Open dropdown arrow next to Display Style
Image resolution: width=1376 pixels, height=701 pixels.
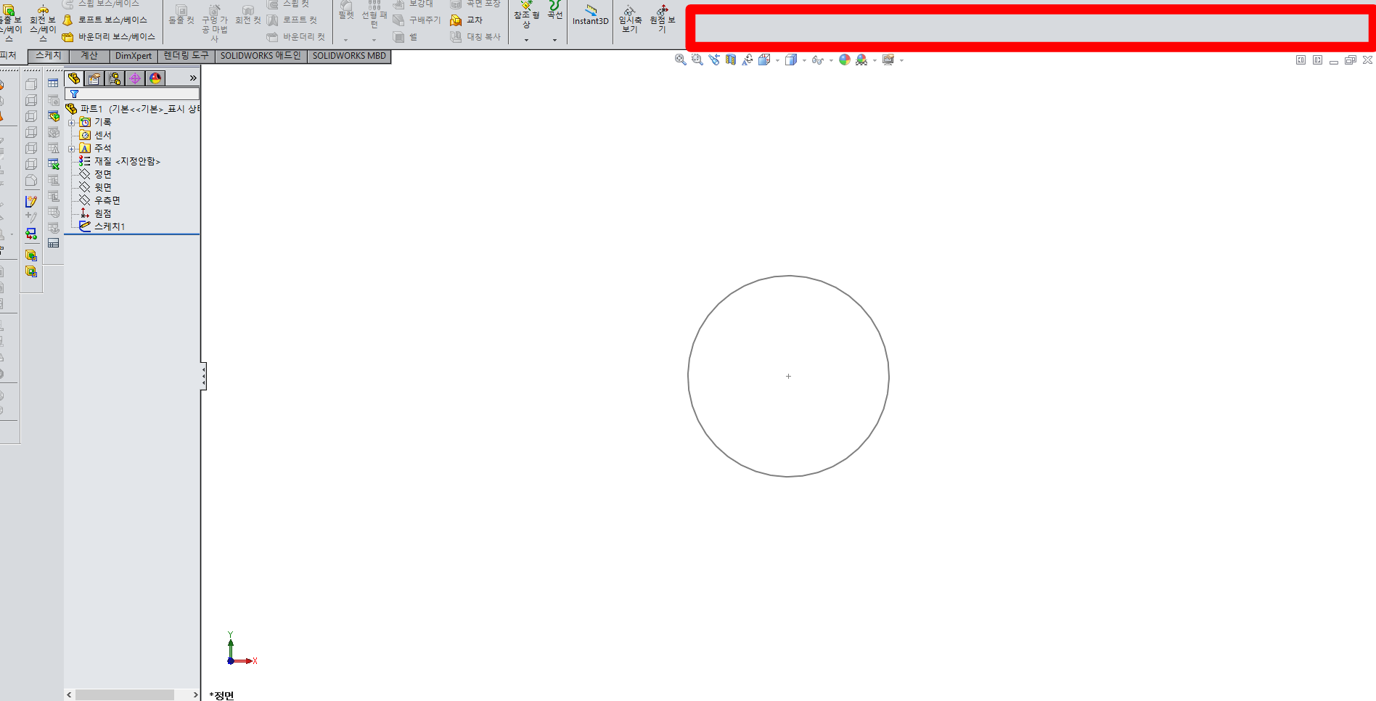coord(804,60)
